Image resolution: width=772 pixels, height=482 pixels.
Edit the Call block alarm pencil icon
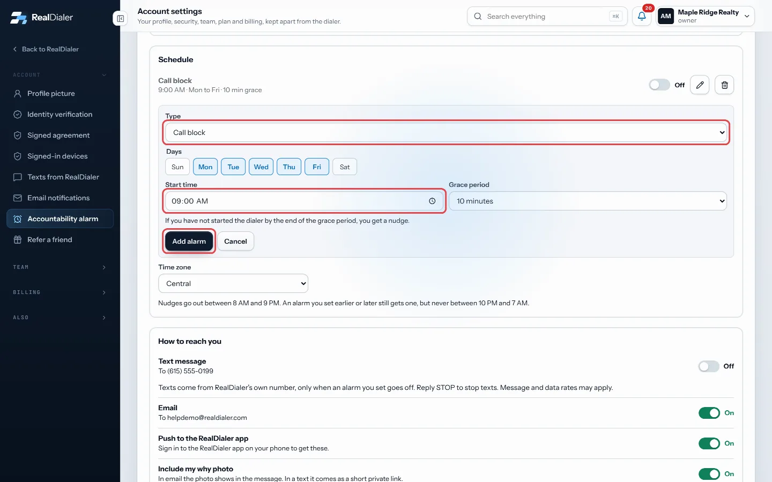[700, 85]
